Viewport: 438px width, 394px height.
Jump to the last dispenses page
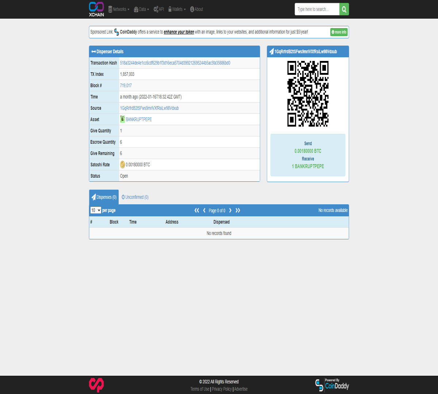(238, 210)
